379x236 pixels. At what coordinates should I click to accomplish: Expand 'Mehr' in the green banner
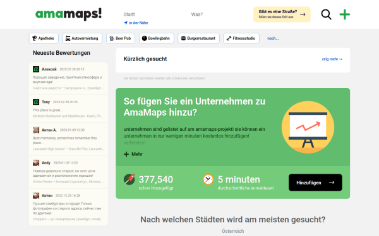133,154
